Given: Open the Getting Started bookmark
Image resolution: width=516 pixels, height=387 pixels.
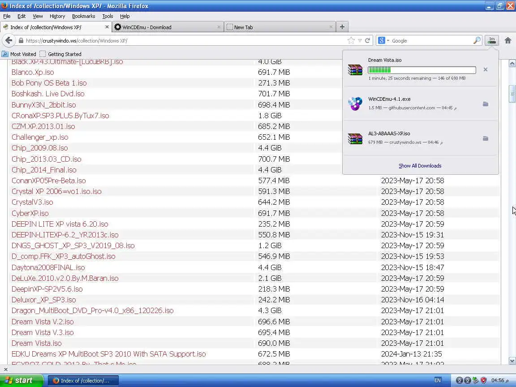Looking at the screenshot, I should tap(60, 54).
